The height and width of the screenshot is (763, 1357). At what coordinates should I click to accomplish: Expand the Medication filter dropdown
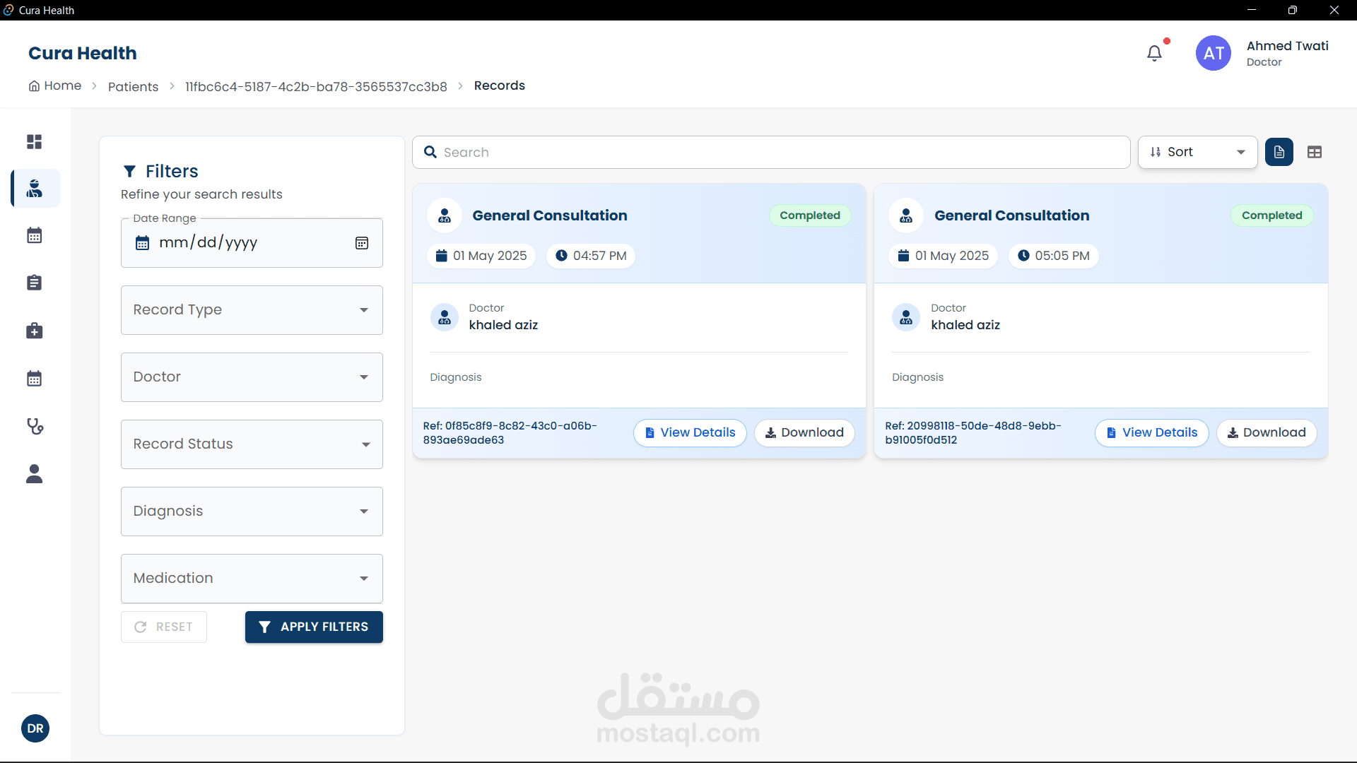coord(252,579)
